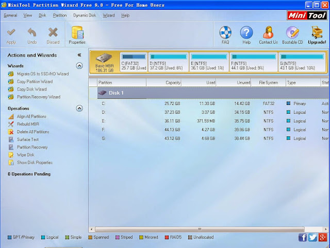Image resolution: width=330 pixels, height=248 pixels.
Task: Click the 371.59 MB used value
Action: point(206,121)
